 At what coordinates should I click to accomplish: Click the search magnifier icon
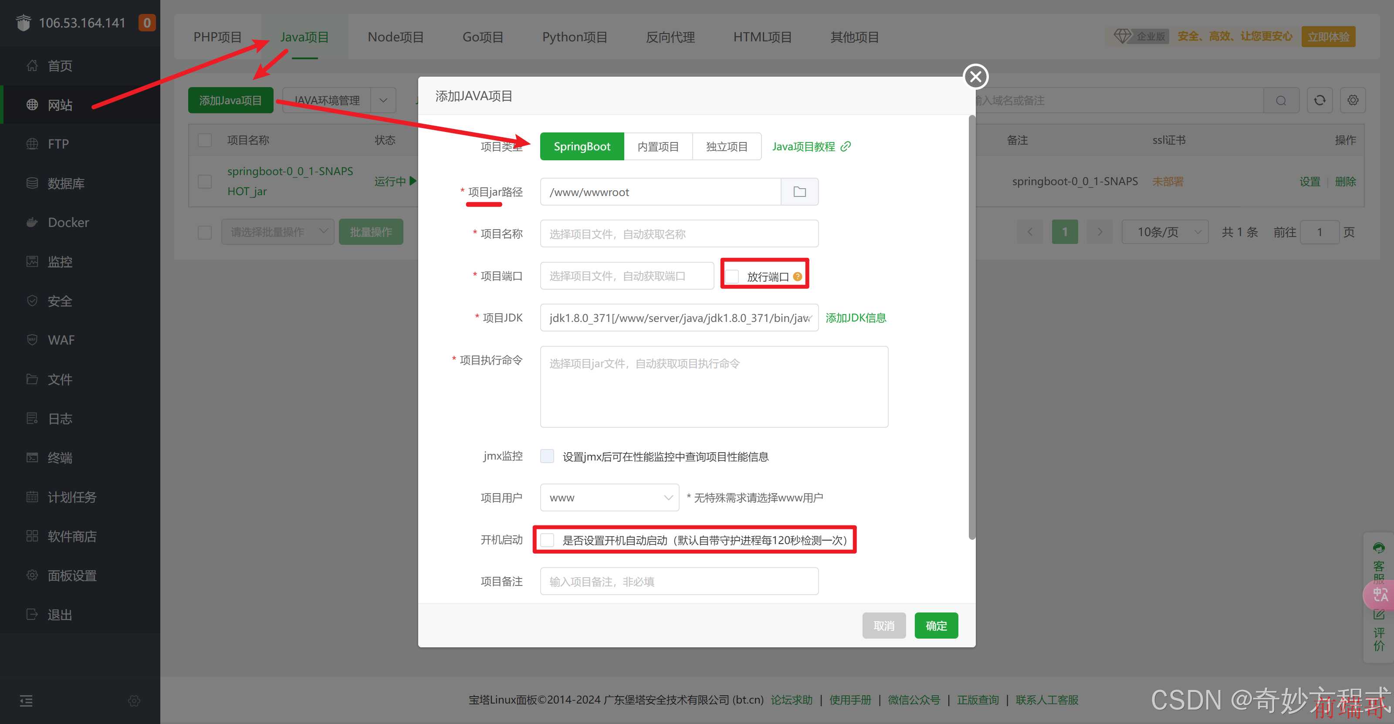[1281, 101]
